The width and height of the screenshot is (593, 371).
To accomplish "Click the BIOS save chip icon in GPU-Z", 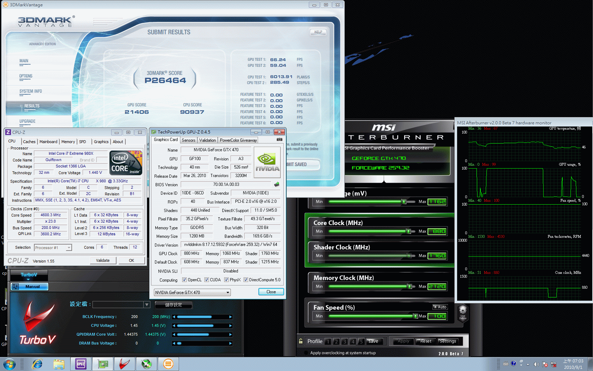I will pyautogui.click(x=277, y=184).
